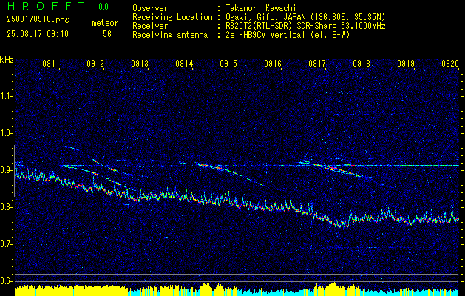Click the timestamp 25.08.17 09:10

38,34
